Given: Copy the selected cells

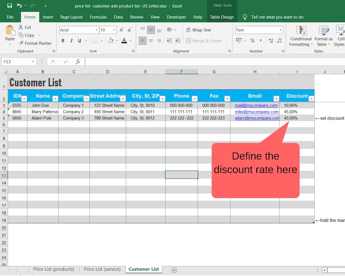Looking at the screenshot, I should pyautogui.click(x=21, y=35).
